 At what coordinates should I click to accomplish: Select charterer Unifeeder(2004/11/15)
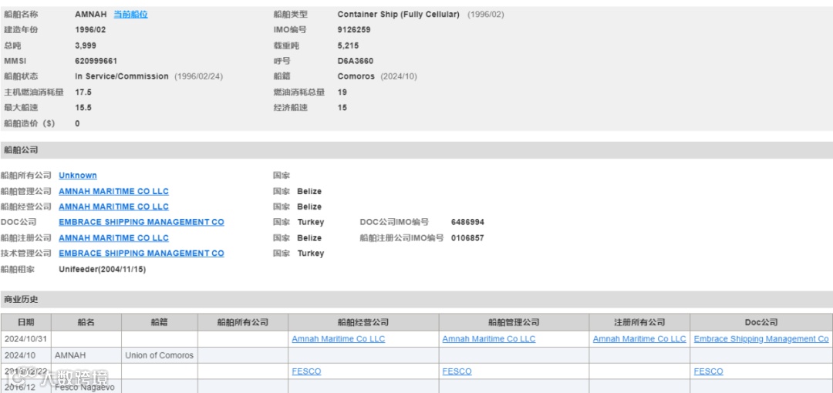tap(102, 269)
